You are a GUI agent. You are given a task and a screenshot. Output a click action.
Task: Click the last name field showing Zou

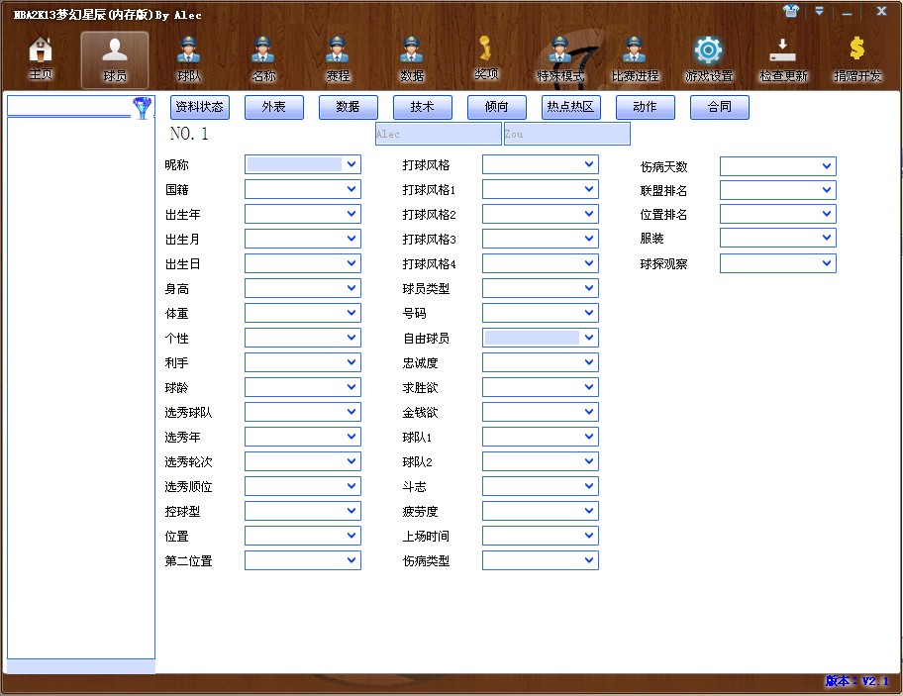(567, 134)
